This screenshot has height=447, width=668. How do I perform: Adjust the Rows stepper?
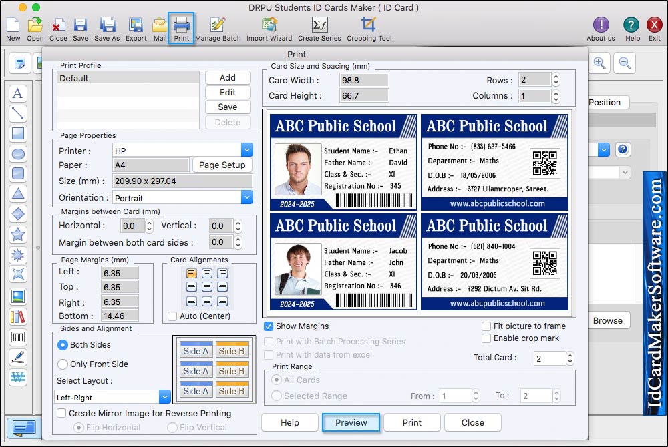click(556, 80)
